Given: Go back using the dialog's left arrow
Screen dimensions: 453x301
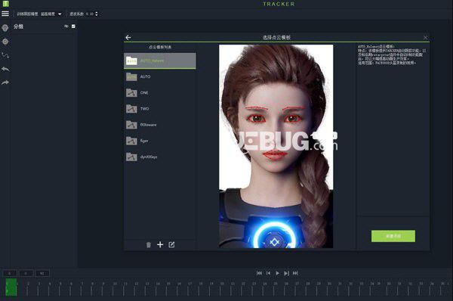Looking at the screenshot, I should (x=128, y=37).
